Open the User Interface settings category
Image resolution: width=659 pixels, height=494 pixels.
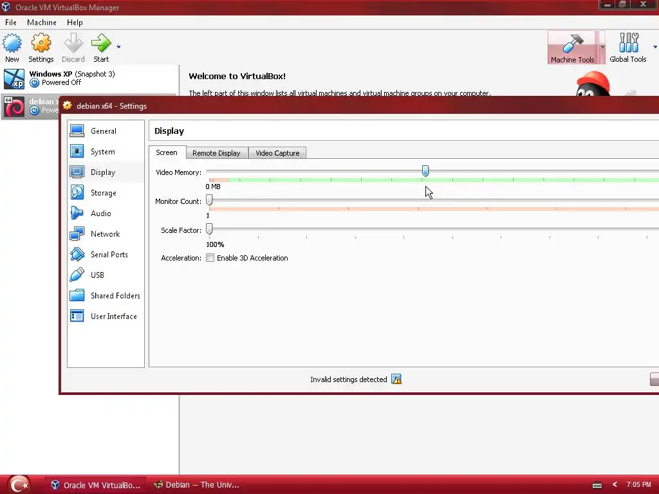tap(106, 316)
